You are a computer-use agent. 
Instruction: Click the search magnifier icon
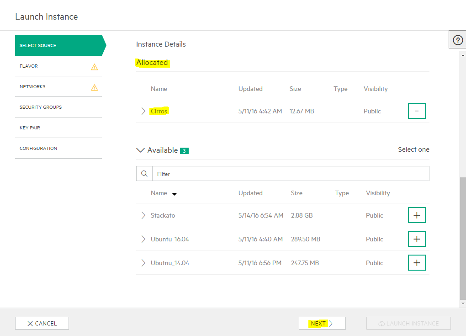point(144,174)
